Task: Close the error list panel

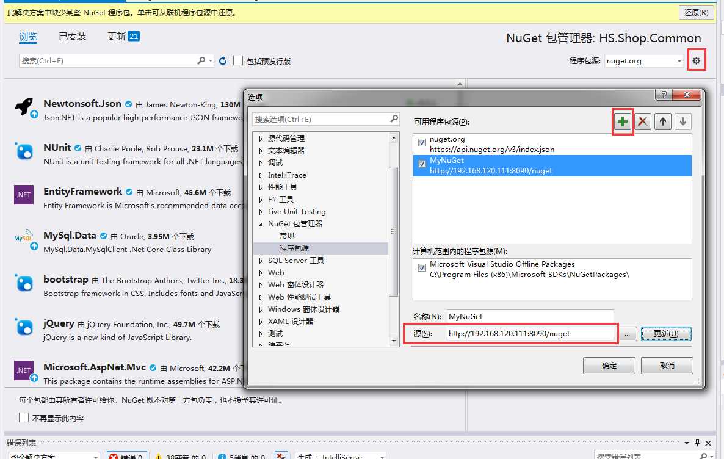Action: pyautogui.click(x=708, y=443)
